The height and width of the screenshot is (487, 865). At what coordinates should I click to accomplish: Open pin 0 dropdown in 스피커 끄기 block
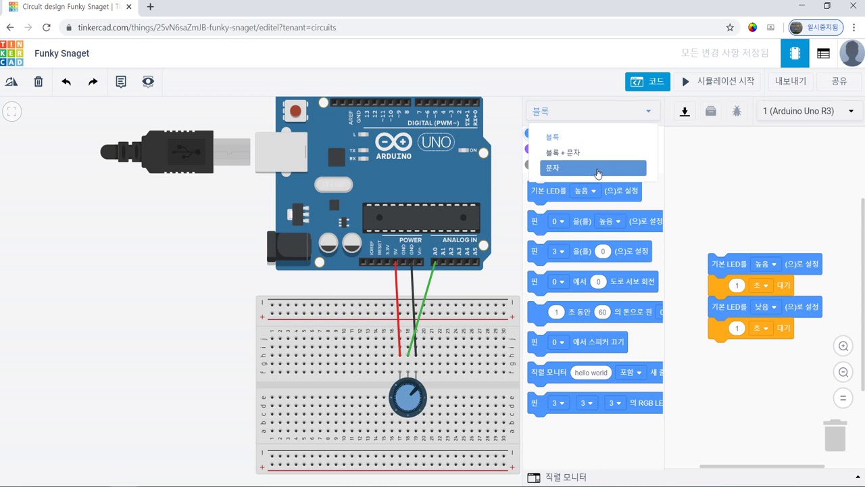pyautogui.click(x=558, y=342)
